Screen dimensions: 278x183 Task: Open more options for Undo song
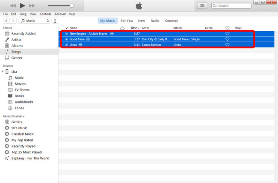pos(80,45)
